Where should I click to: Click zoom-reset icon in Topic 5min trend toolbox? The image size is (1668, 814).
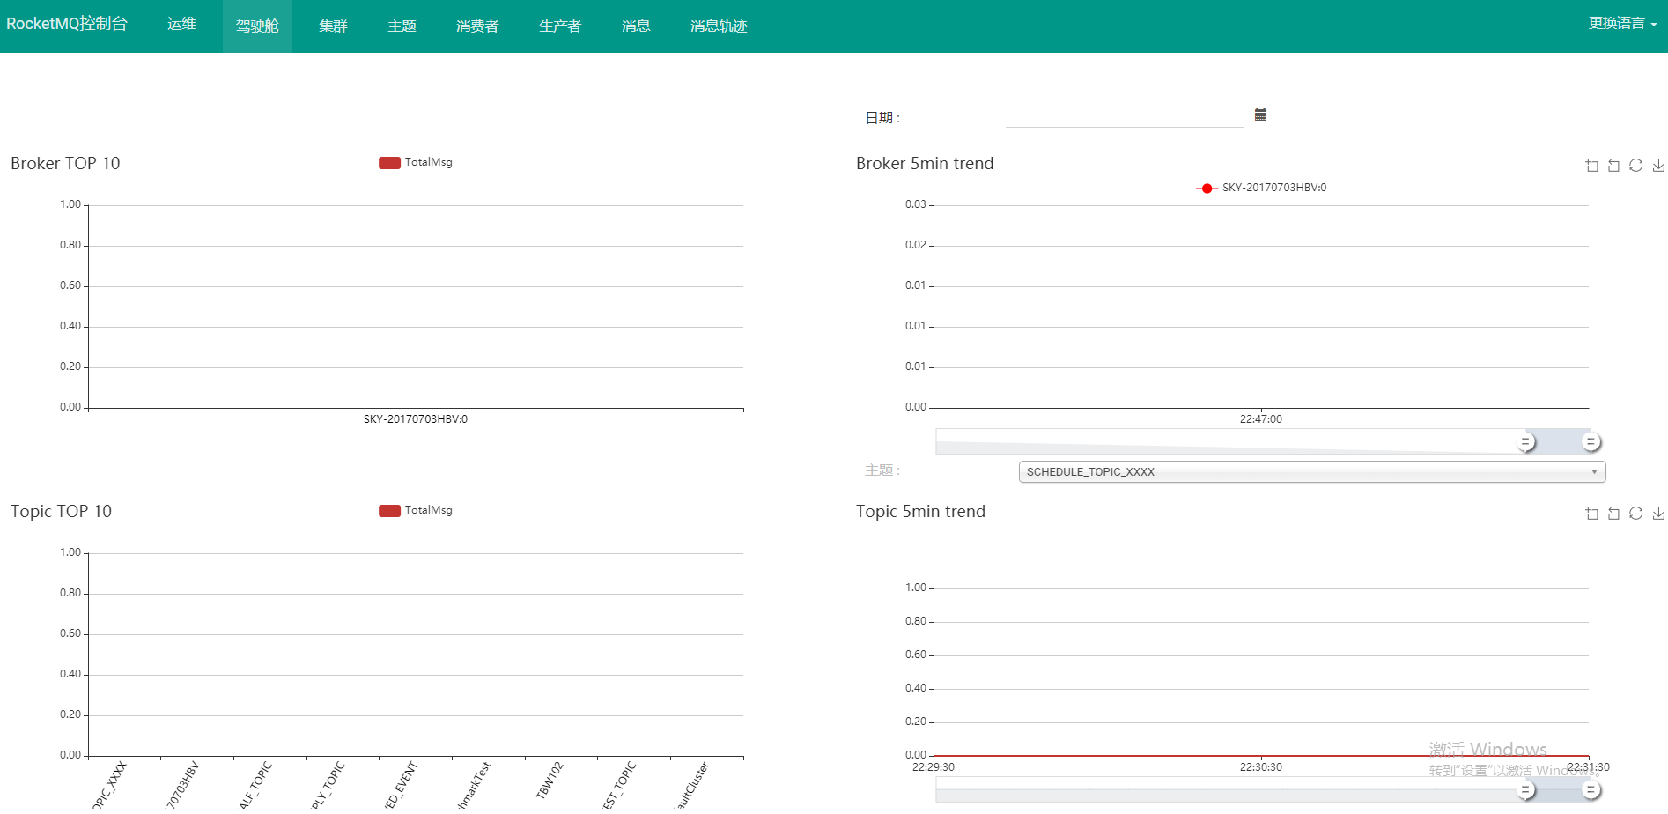[x=1613, y=514]
